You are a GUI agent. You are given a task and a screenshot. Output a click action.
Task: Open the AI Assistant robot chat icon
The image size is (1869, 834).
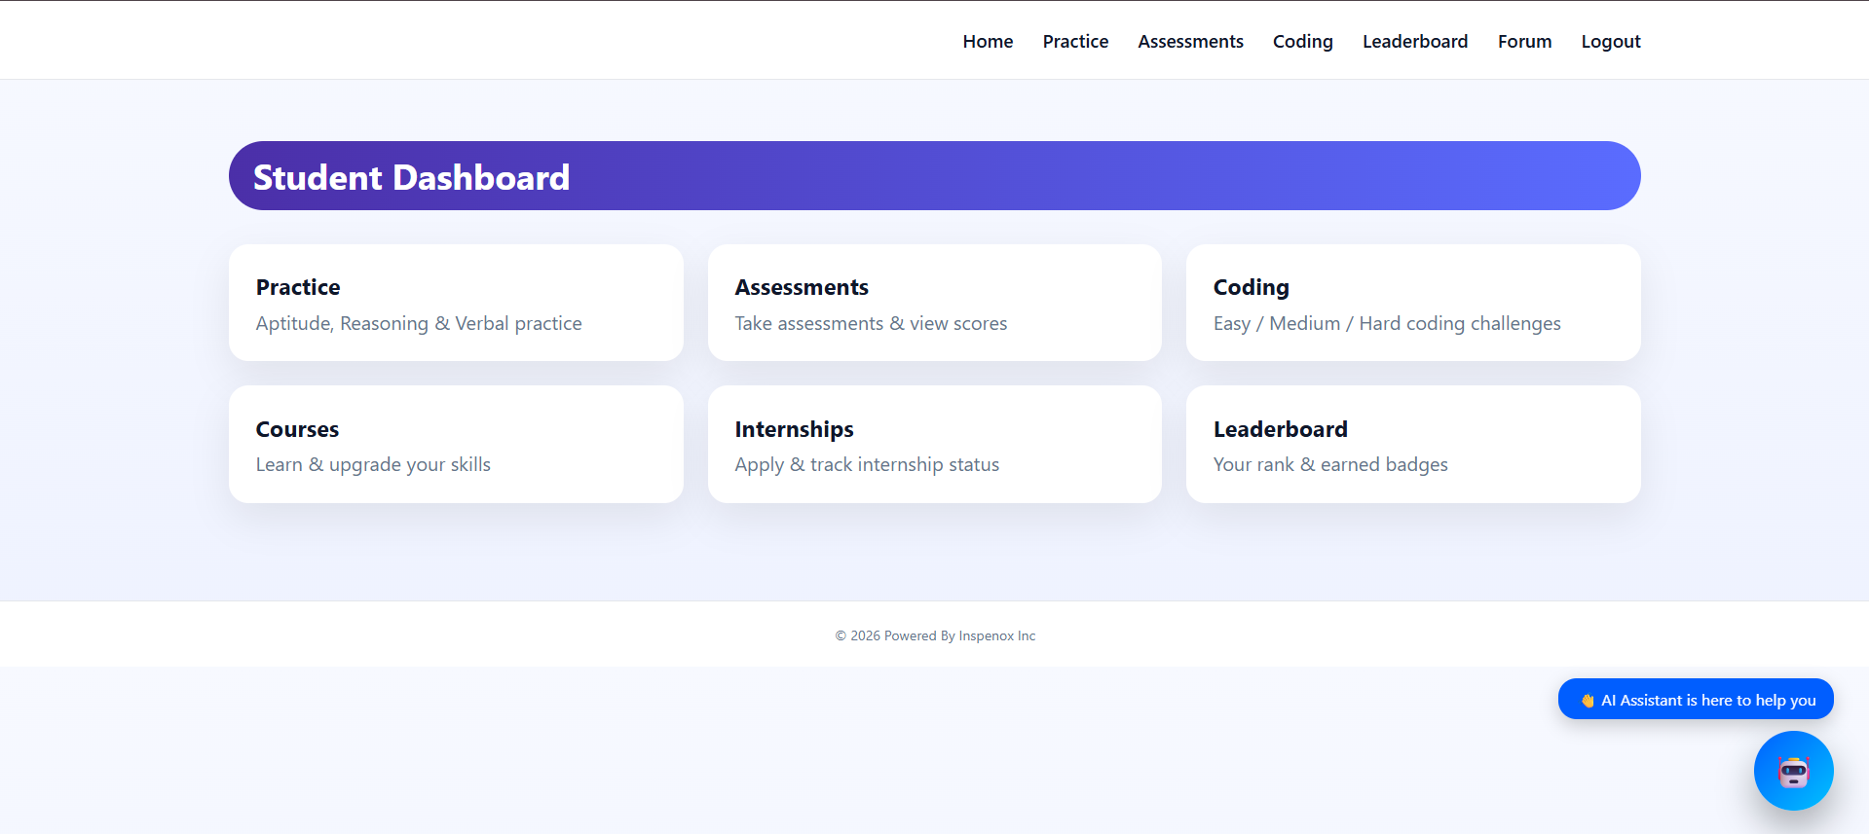click(x=1793, y=771)
